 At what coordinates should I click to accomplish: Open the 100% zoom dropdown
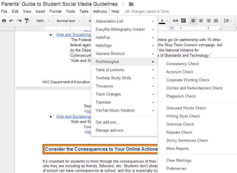pyautogui.click(x=43, y=21)
